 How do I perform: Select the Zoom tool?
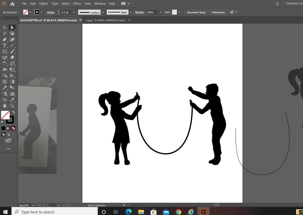coord(12,106)
